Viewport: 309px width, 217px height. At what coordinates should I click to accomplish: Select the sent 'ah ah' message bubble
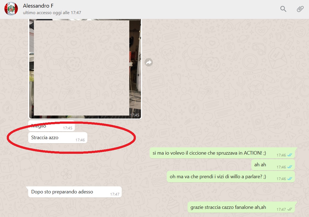pos(260,165)
